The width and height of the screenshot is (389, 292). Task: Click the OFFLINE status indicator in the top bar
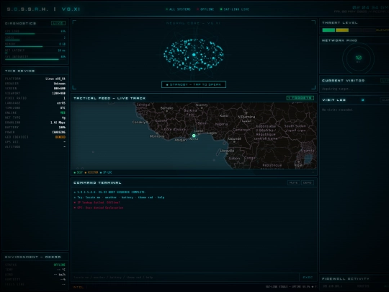click(205, 9)
